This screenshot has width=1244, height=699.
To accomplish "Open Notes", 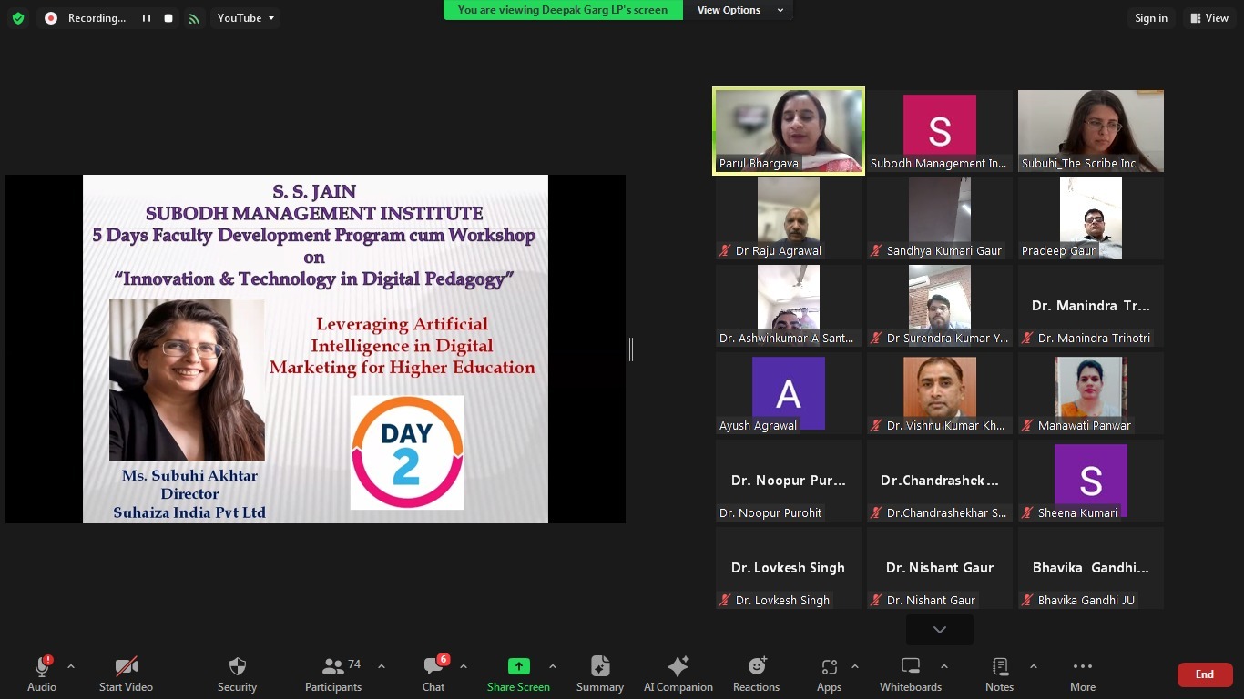I will [999, 674].
